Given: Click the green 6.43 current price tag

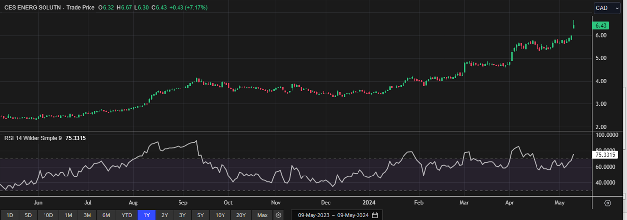Looking at the screenshot, I should point(601,26).
